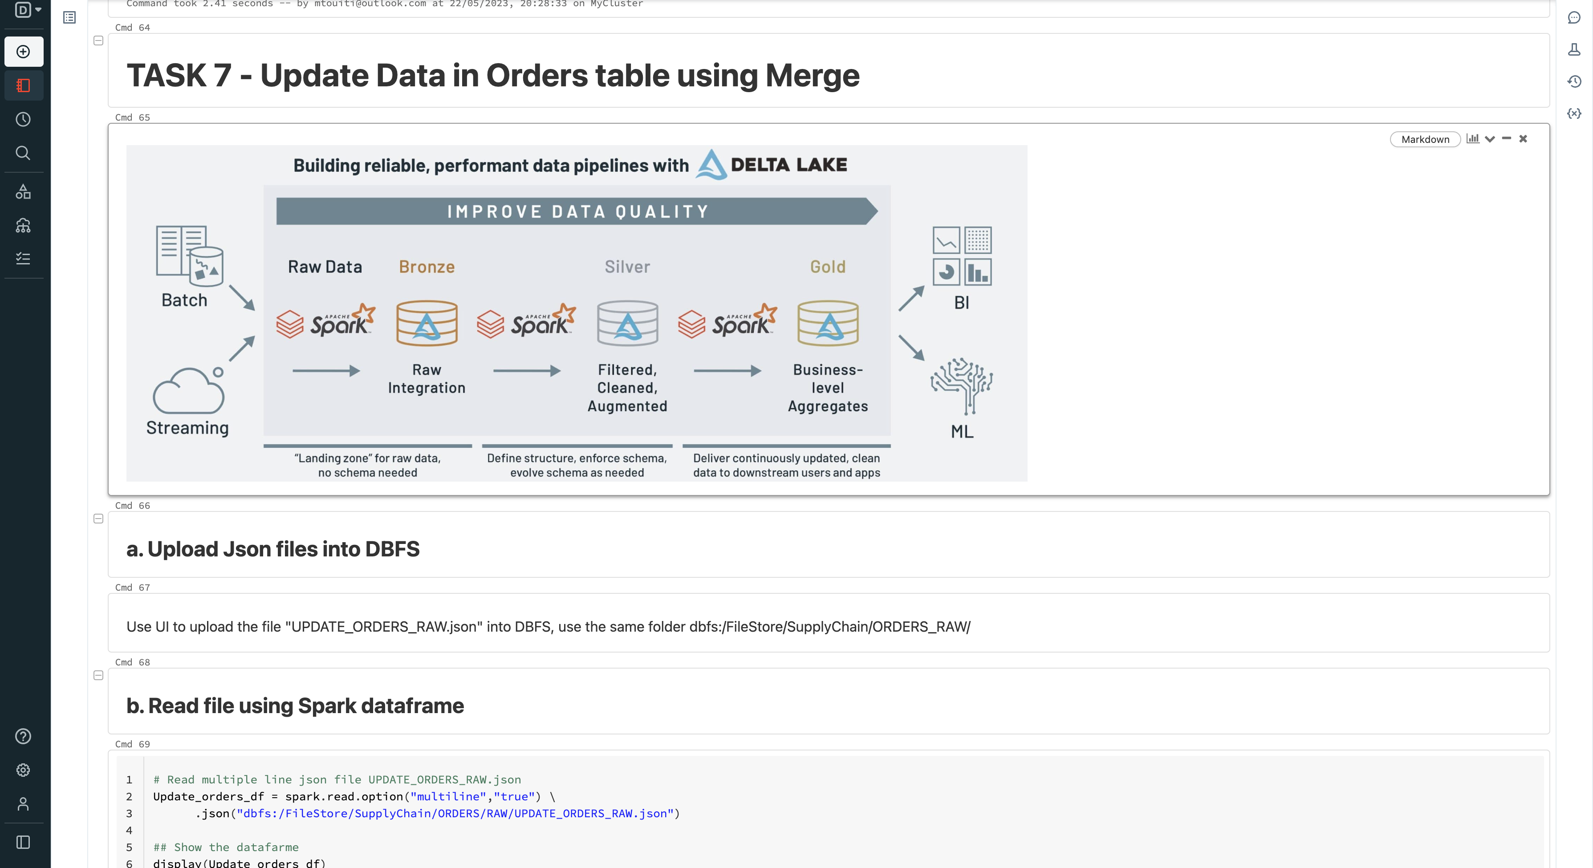The height and width of the screenshot is (868, 1593).
Task: Open cell actions chevron menu
Action: click(1490, 139)
